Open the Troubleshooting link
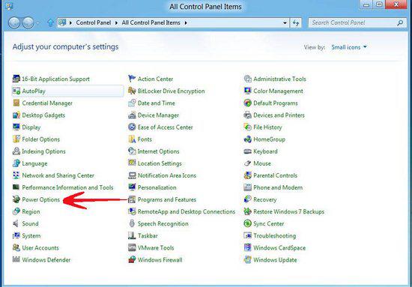This screenshot has height=287, width=412. click(x=275, y=236)
